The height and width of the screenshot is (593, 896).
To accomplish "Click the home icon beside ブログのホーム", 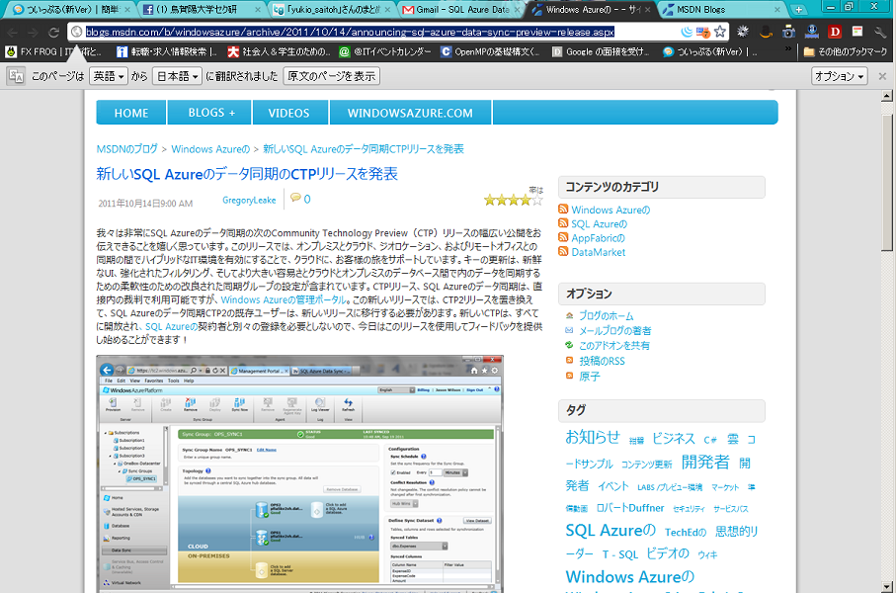I will coord(569,316).
